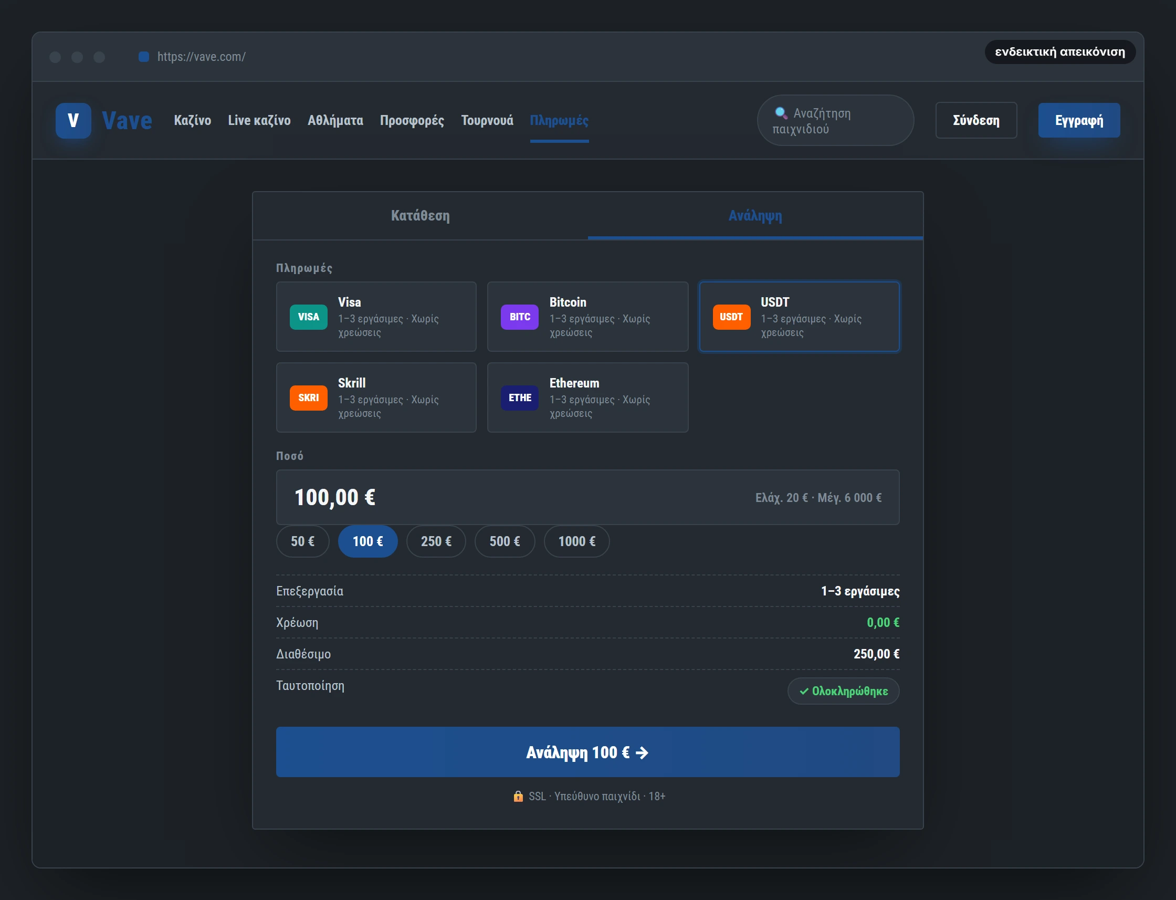Click the Ολοκληρώθηκε verification badge
This screenshot has height=900, width=1176.
[844, 691]
